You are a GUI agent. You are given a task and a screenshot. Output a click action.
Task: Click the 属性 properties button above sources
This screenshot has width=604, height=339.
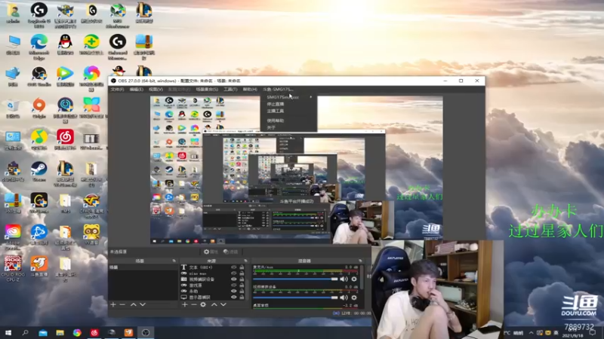211,252
